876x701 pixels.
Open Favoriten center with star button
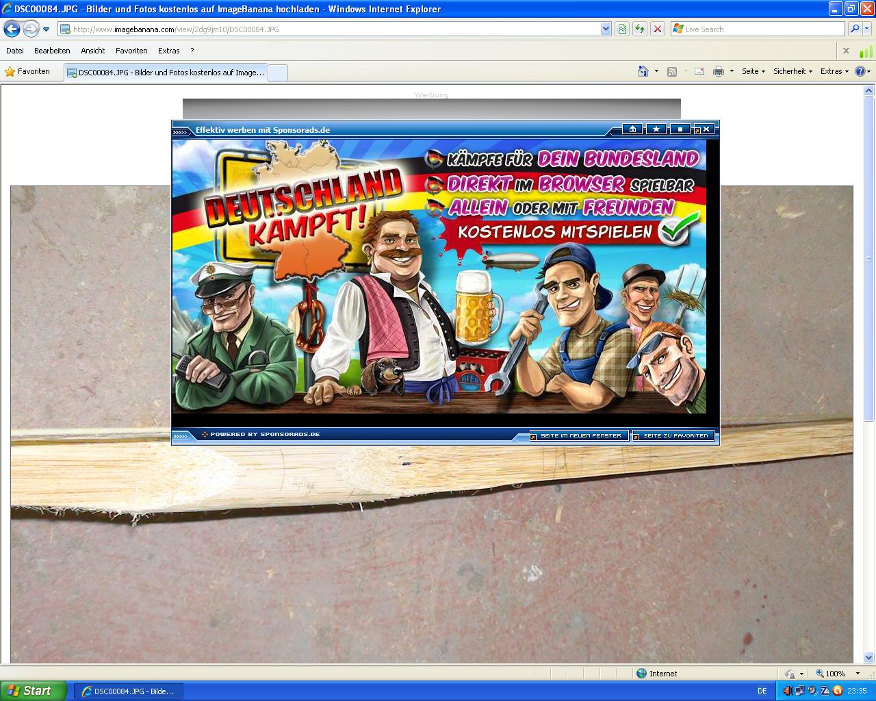pos(27,71)
